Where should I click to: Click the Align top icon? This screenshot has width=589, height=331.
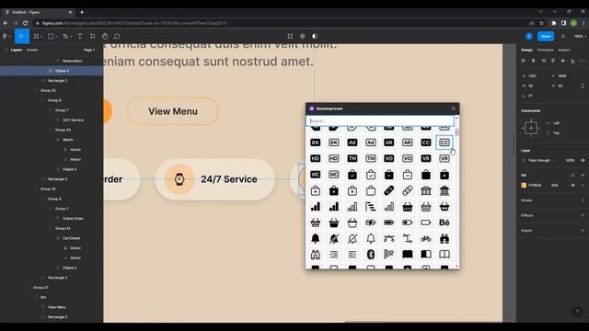click(x=553, y=61)
